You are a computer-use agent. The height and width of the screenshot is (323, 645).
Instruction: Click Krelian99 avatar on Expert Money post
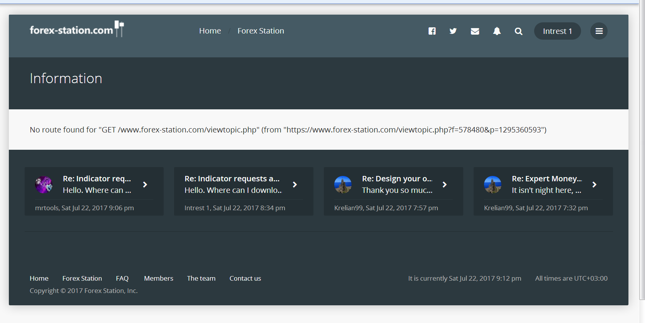point(493,184)
